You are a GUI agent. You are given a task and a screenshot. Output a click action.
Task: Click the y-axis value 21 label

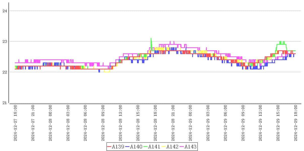pyautogui.click(x=4, y=103)
